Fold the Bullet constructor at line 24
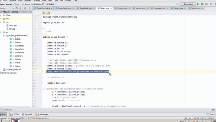Image resolution: width=216 pixels, height=122 pixels. [42, 83]
